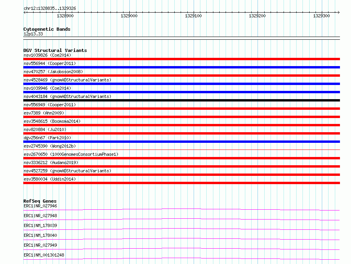This screenshot has width=351, height=264.
Task: Open variant nsv3336212 (Audano2019) label
Action: click(x=51, y=162)
